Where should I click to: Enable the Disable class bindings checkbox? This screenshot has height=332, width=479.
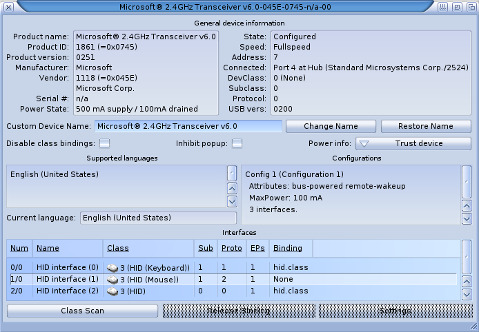(105, 143)
